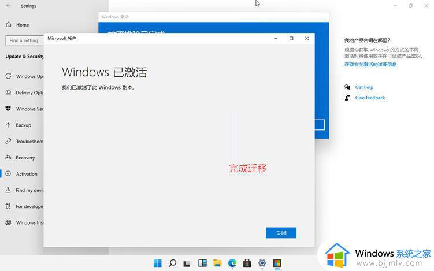Switch to the Recovery settings page
Viewport: 434px width, 271px height.
25,158
